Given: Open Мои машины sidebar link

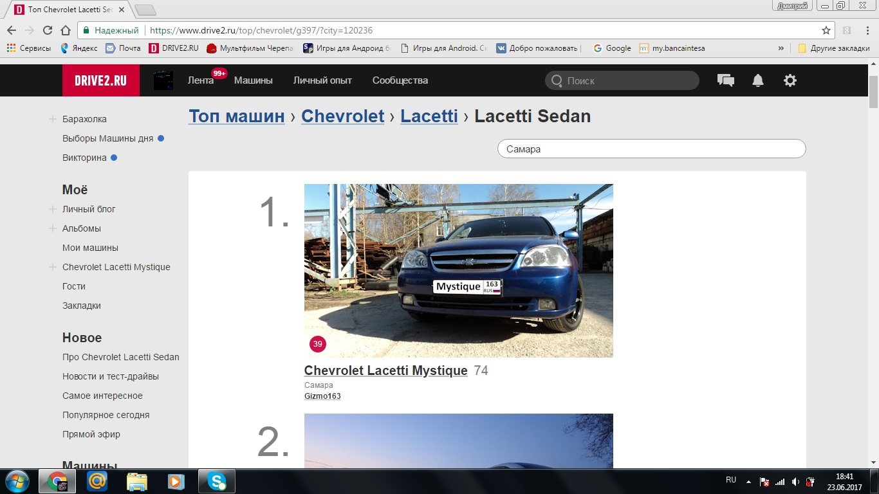Looking at the screenshot, I should tap(90, 248).
